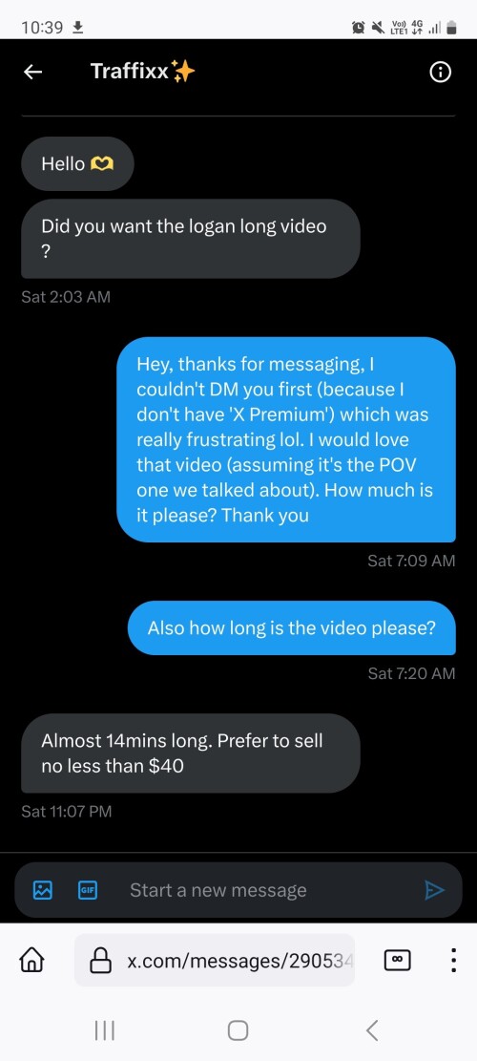Viewport: 477px width, 1061px height.
Task: Open browser three-dot menu
Action: click(x=453, y=960)
